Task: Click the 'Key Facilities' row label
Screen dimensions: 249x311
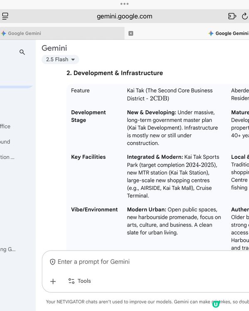Action: click(88, 157)
